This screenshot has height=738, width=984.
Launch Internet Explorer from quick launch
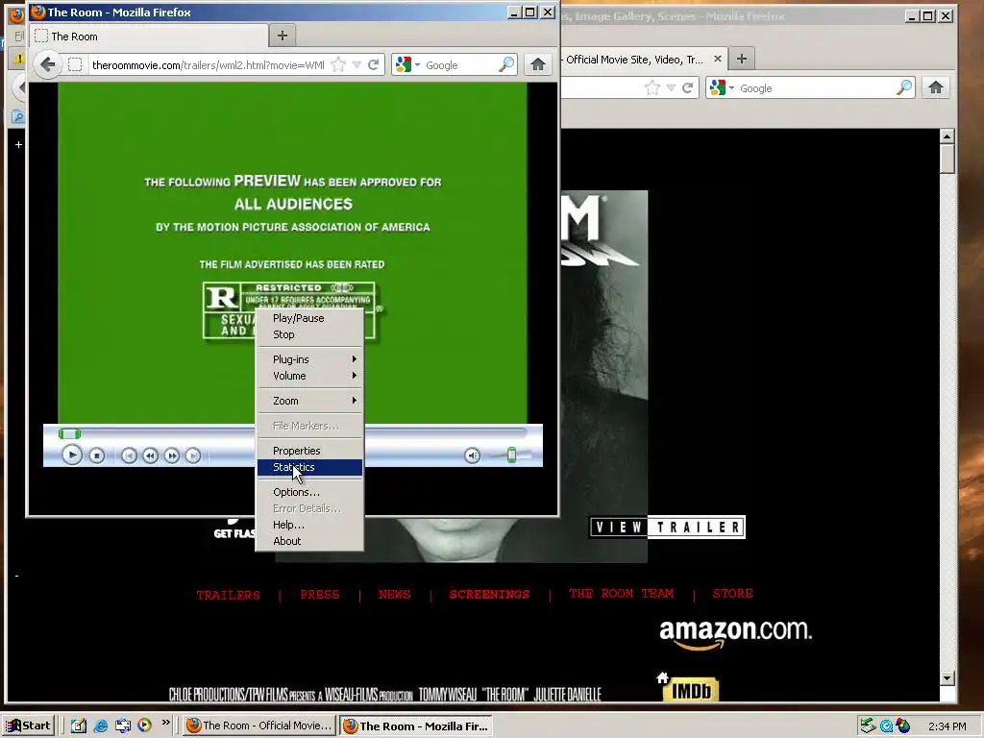(x=100, y=726)
